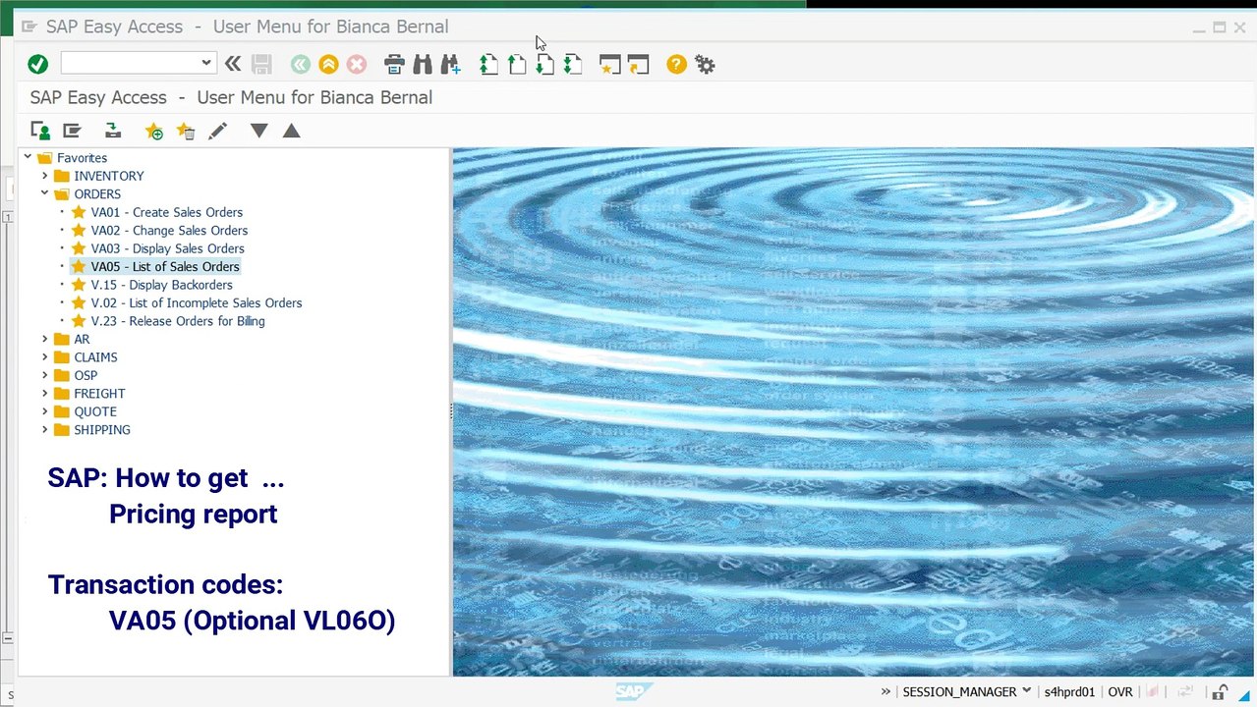Select the SHIPPING folder label
Image resolution: width=1257 pixels, height=707 pixels.
pyautogui.click(x=102, y=430)
